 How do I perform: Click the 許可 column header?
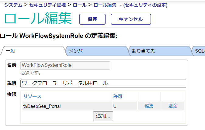pos(118,97)
